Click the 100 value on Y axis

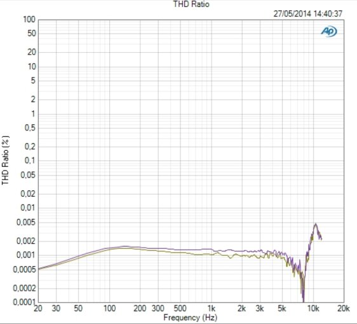pyautogui.click(x=29, y=19)
